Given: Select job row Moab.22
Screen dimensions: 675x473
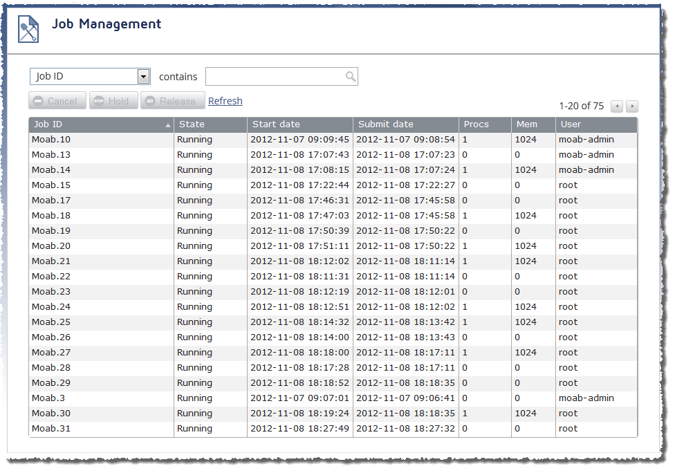Looking at the screenshot, I should pos(333,277).
